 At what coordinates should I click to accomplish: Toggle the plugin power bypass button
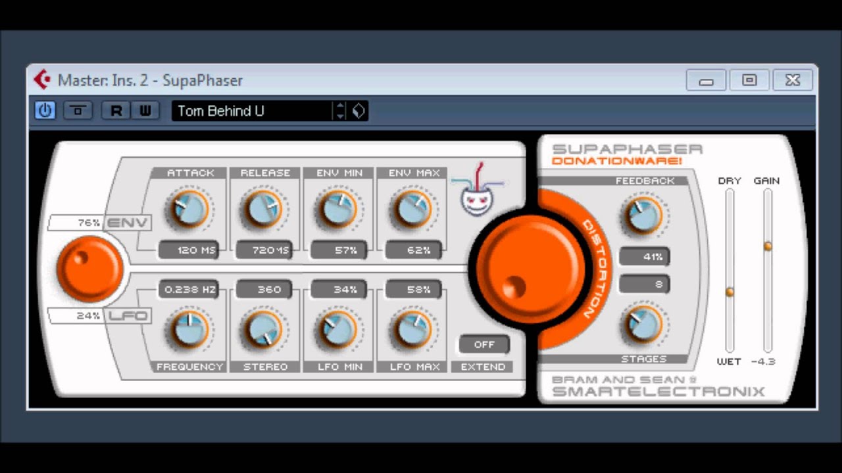(45, 110)
